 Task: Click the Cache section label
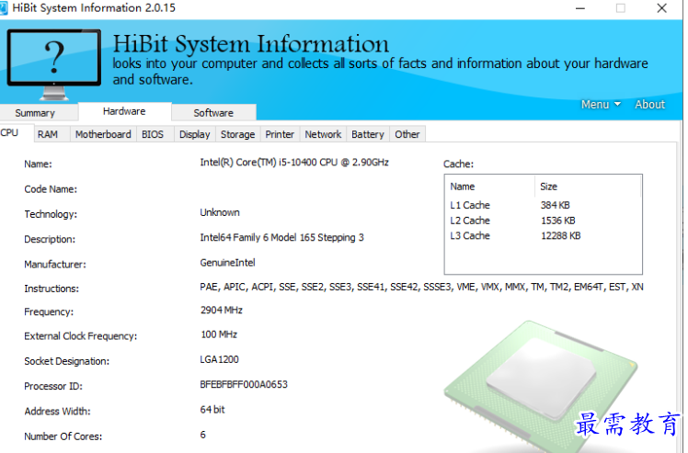pyautogui.click(x=458, y=164)
